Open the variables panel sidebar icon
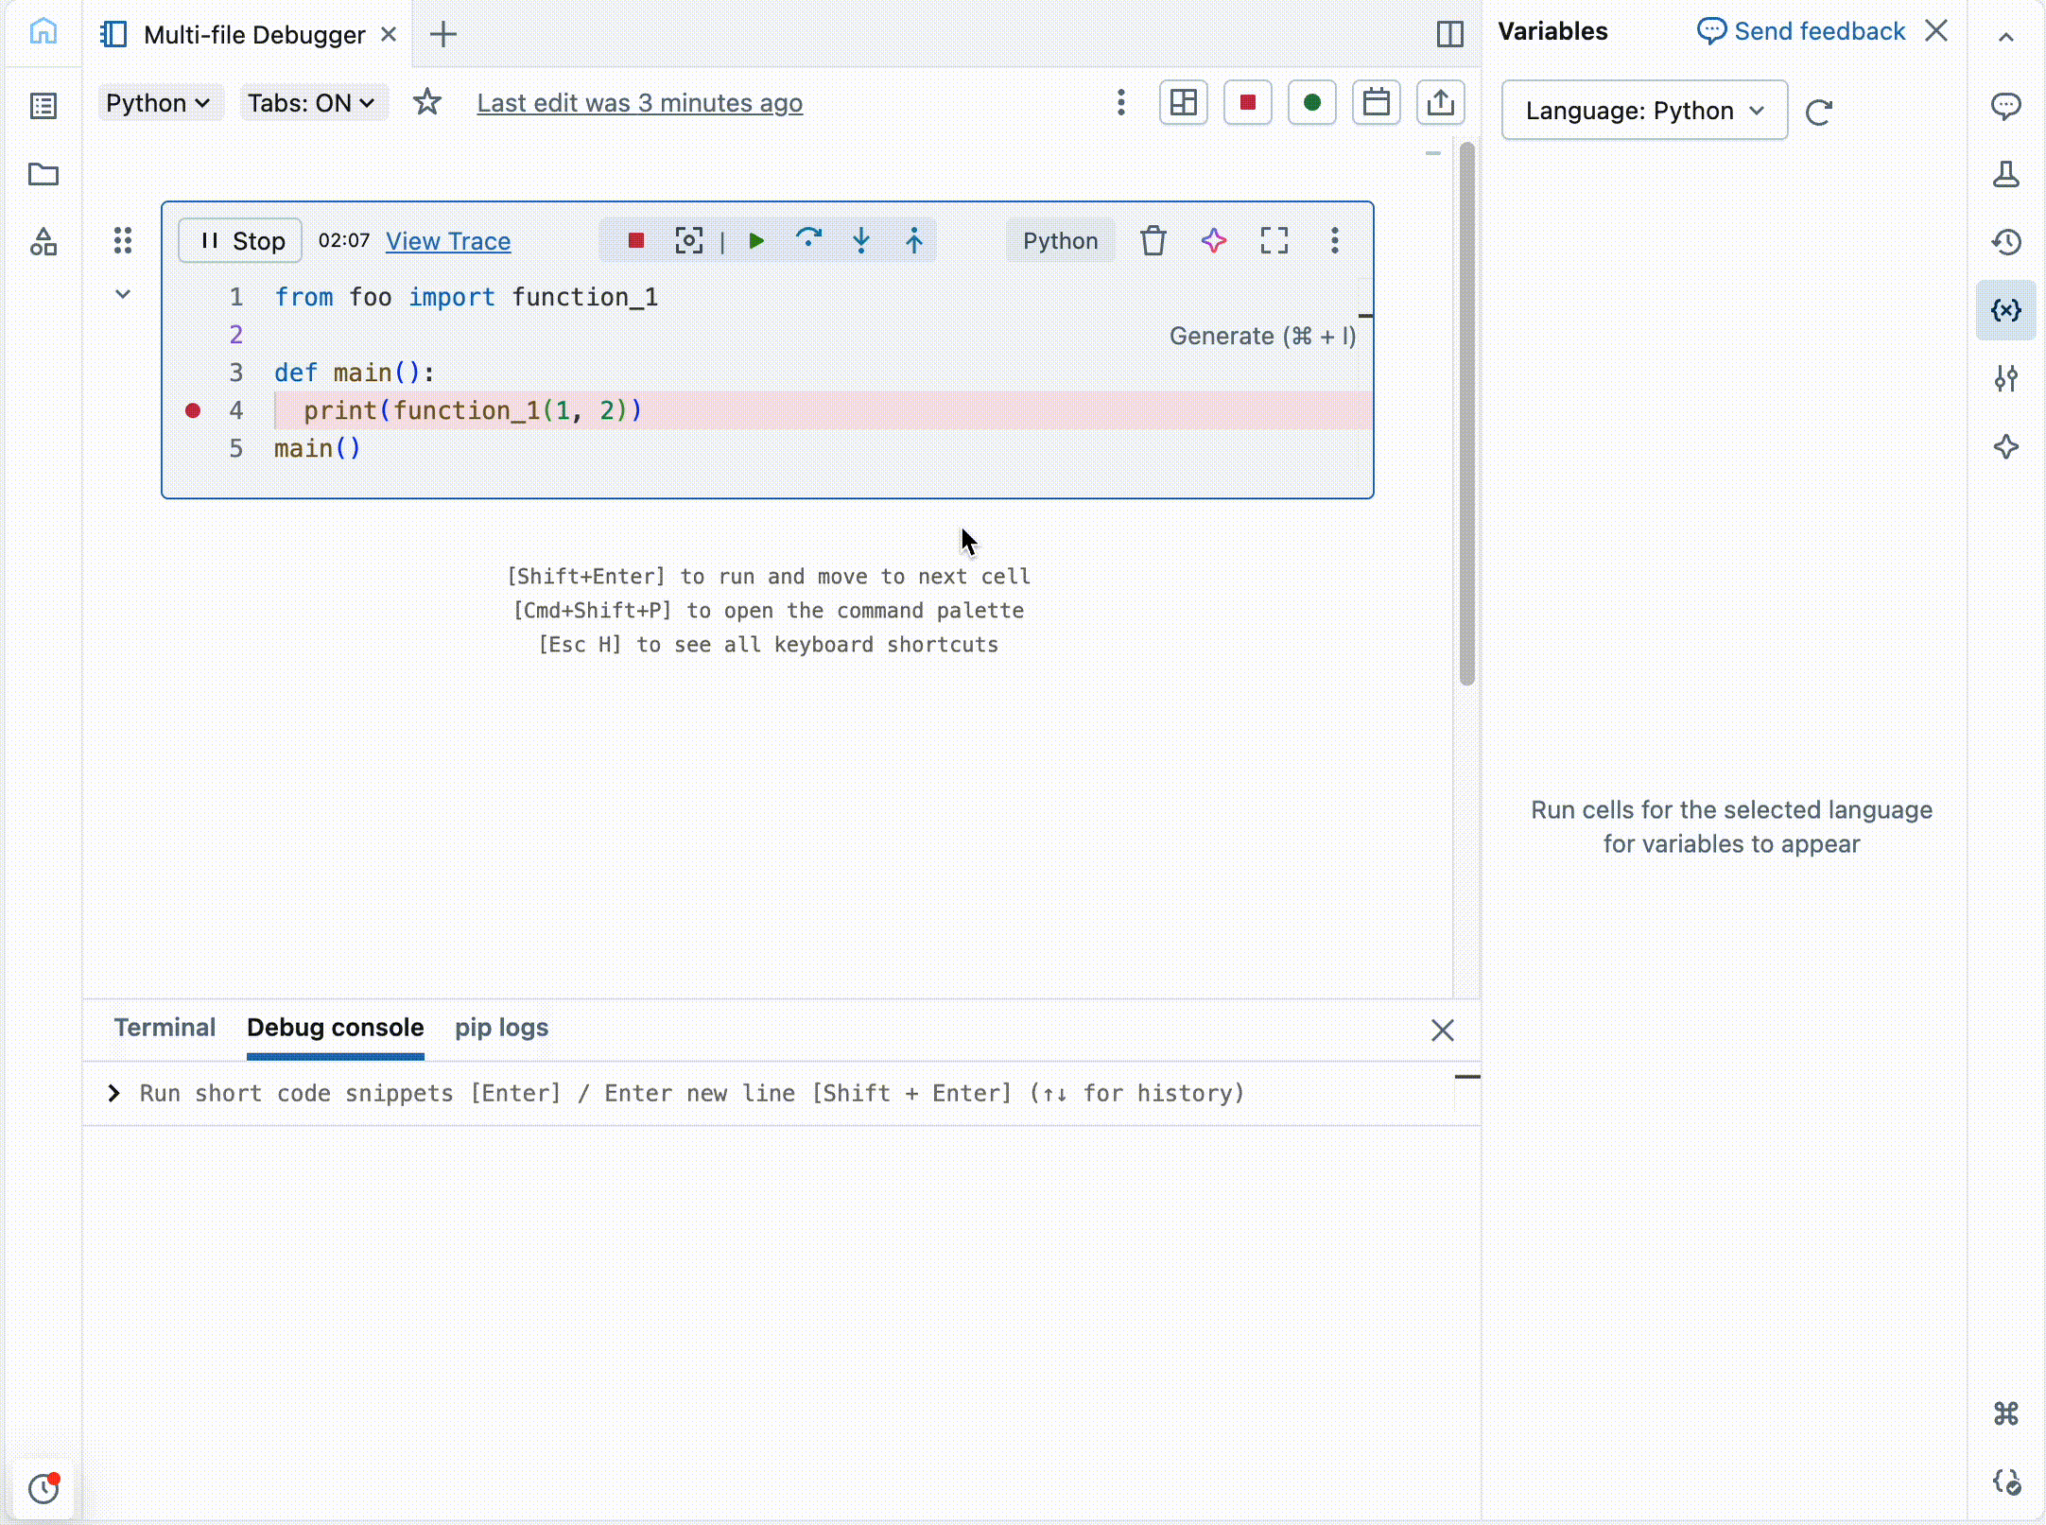2046x1525 pixels. [2005, 310]
